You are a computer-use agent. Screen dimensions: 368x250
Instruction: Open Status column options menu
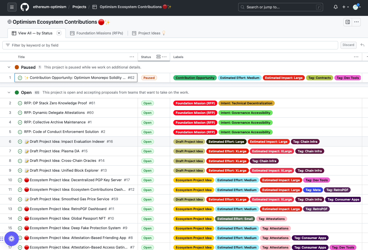(164, 57)
